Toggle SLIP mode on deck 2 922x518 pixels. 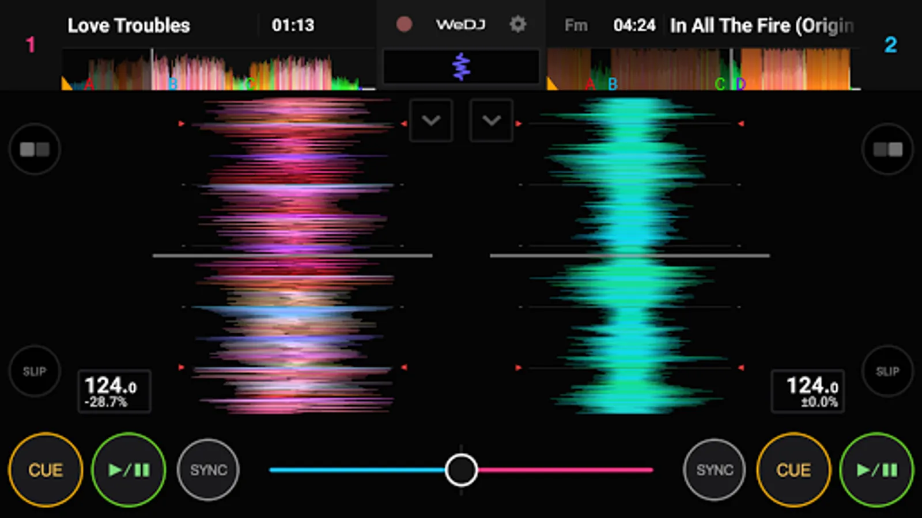click(x=887, y=371)
